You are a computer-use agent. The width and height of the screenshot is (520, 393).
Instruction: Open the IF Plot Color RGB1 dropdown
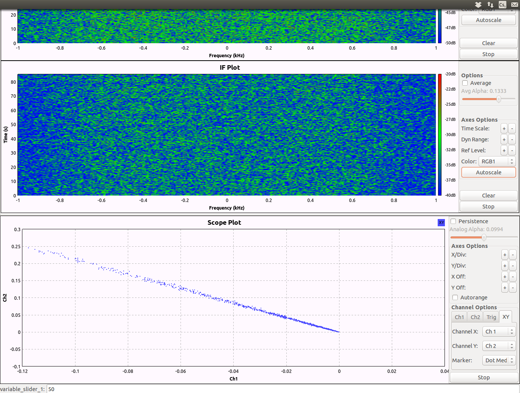[x=497, y=161]
